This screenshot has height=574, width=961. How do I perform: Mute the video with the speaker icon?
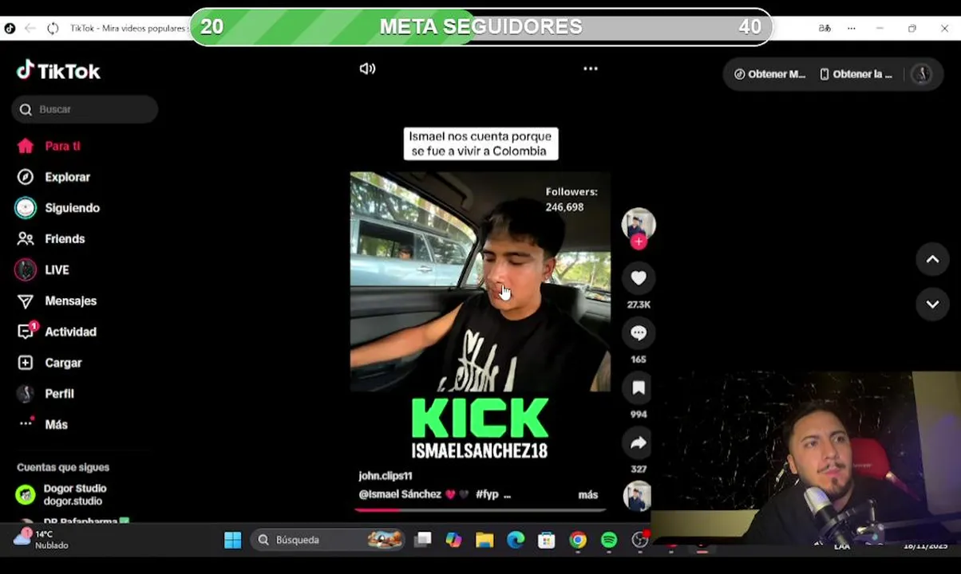[x=367, y=69]
